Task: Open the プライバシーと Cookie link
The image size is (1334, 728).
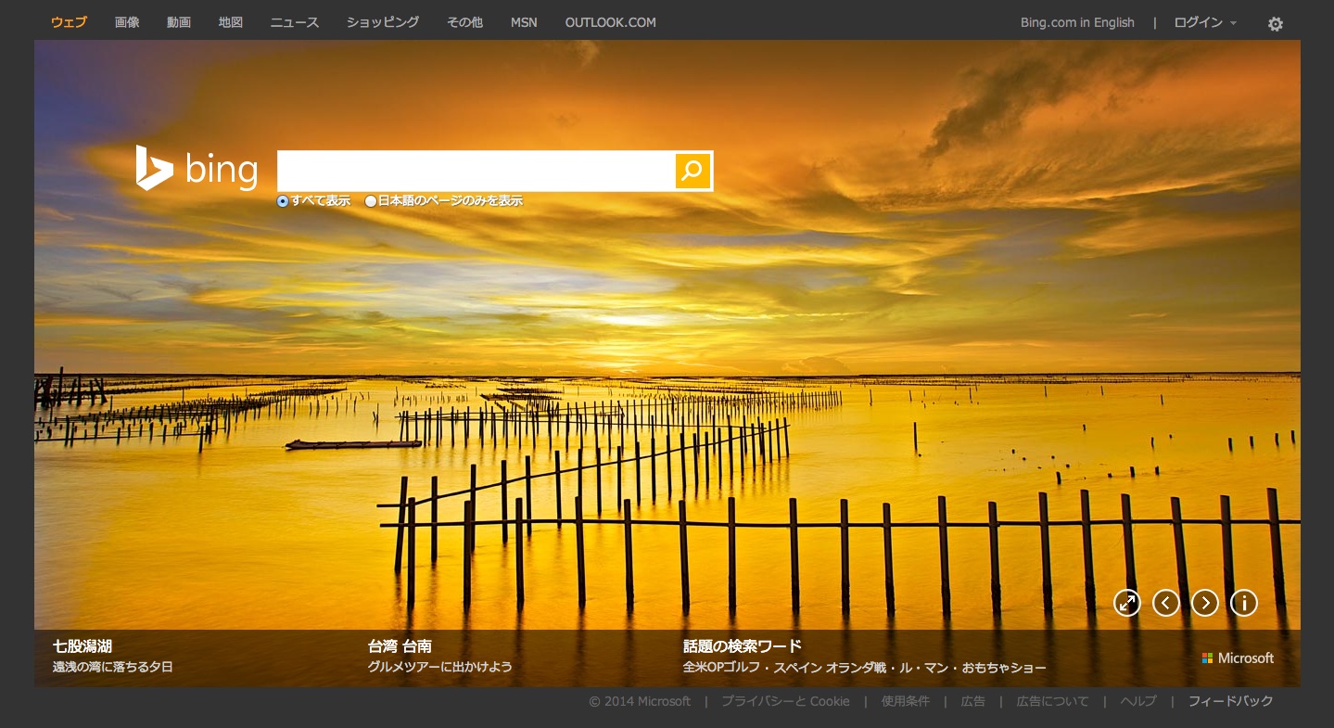Action: pyautogui.click(x=785, y=701)
